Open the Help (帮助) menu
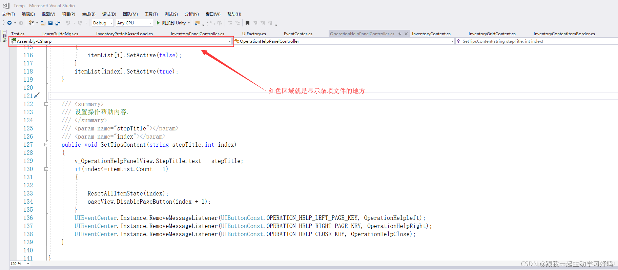The height and width of the screenshot is (270, 618). click(x=234, y=14)
